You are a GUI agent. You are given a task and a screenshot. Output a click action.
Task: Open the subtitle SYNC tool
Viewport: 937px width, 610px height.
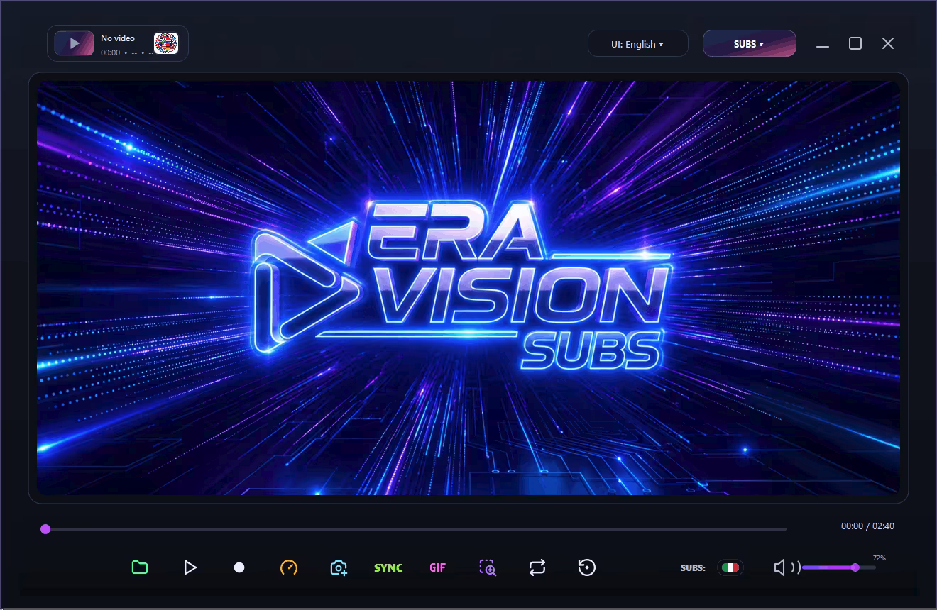(x=388, y=567)
